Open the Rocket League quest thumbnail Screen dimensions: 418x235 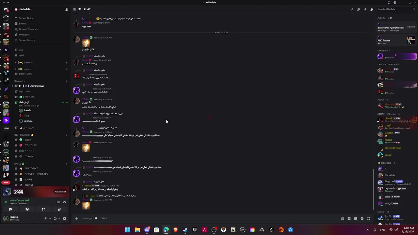7,192
